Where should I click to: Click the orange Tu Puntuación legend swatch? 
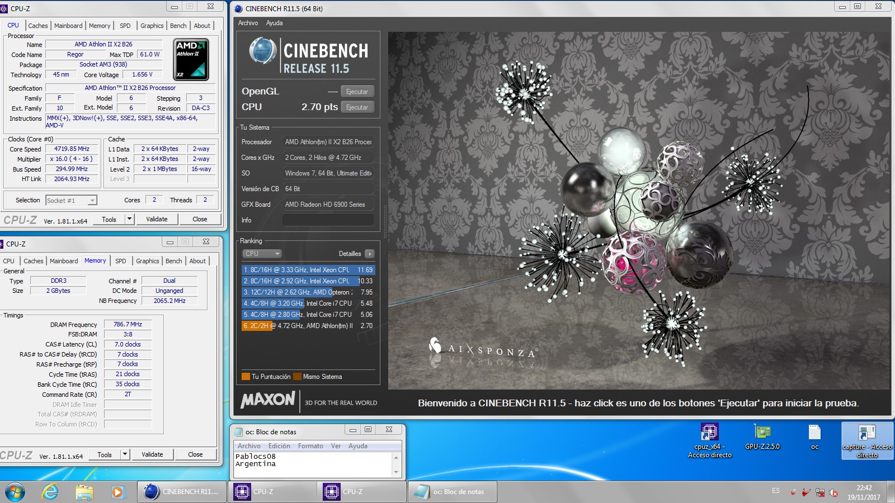coord(246,377)
